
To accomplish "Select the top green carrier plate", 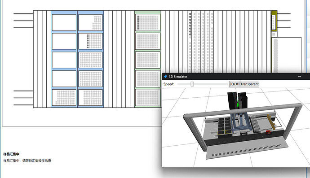I will point(148,22).
